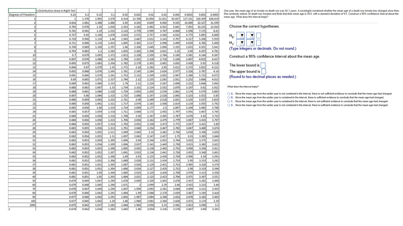Viewport: 403px width, 226px height.
Task: Select answer option D radio button
Action: pyautogui.click(x=229, y=105)
